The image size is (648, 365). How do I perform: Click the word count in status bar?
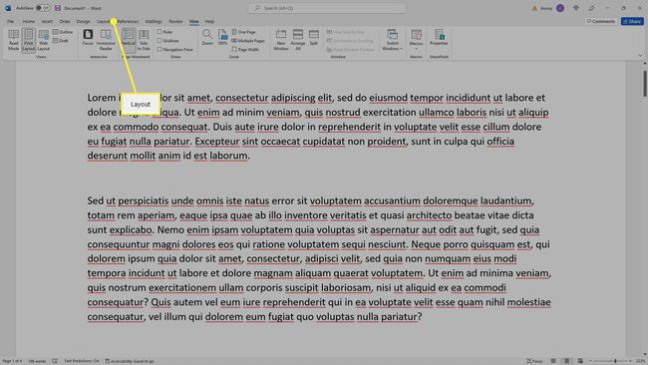point(37,361)
